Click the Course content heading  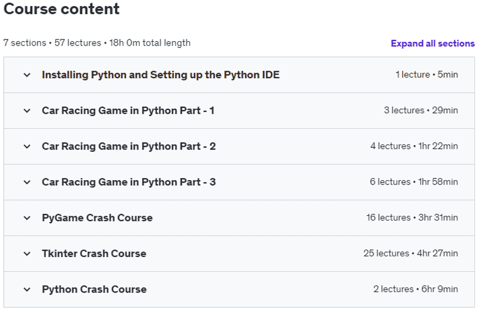(61, 9)
